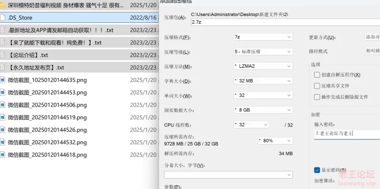Select file name .最新地址及APP请发邮箱自动获取！！！.txt
380x189 pixels.
click(x=61, y=30)
